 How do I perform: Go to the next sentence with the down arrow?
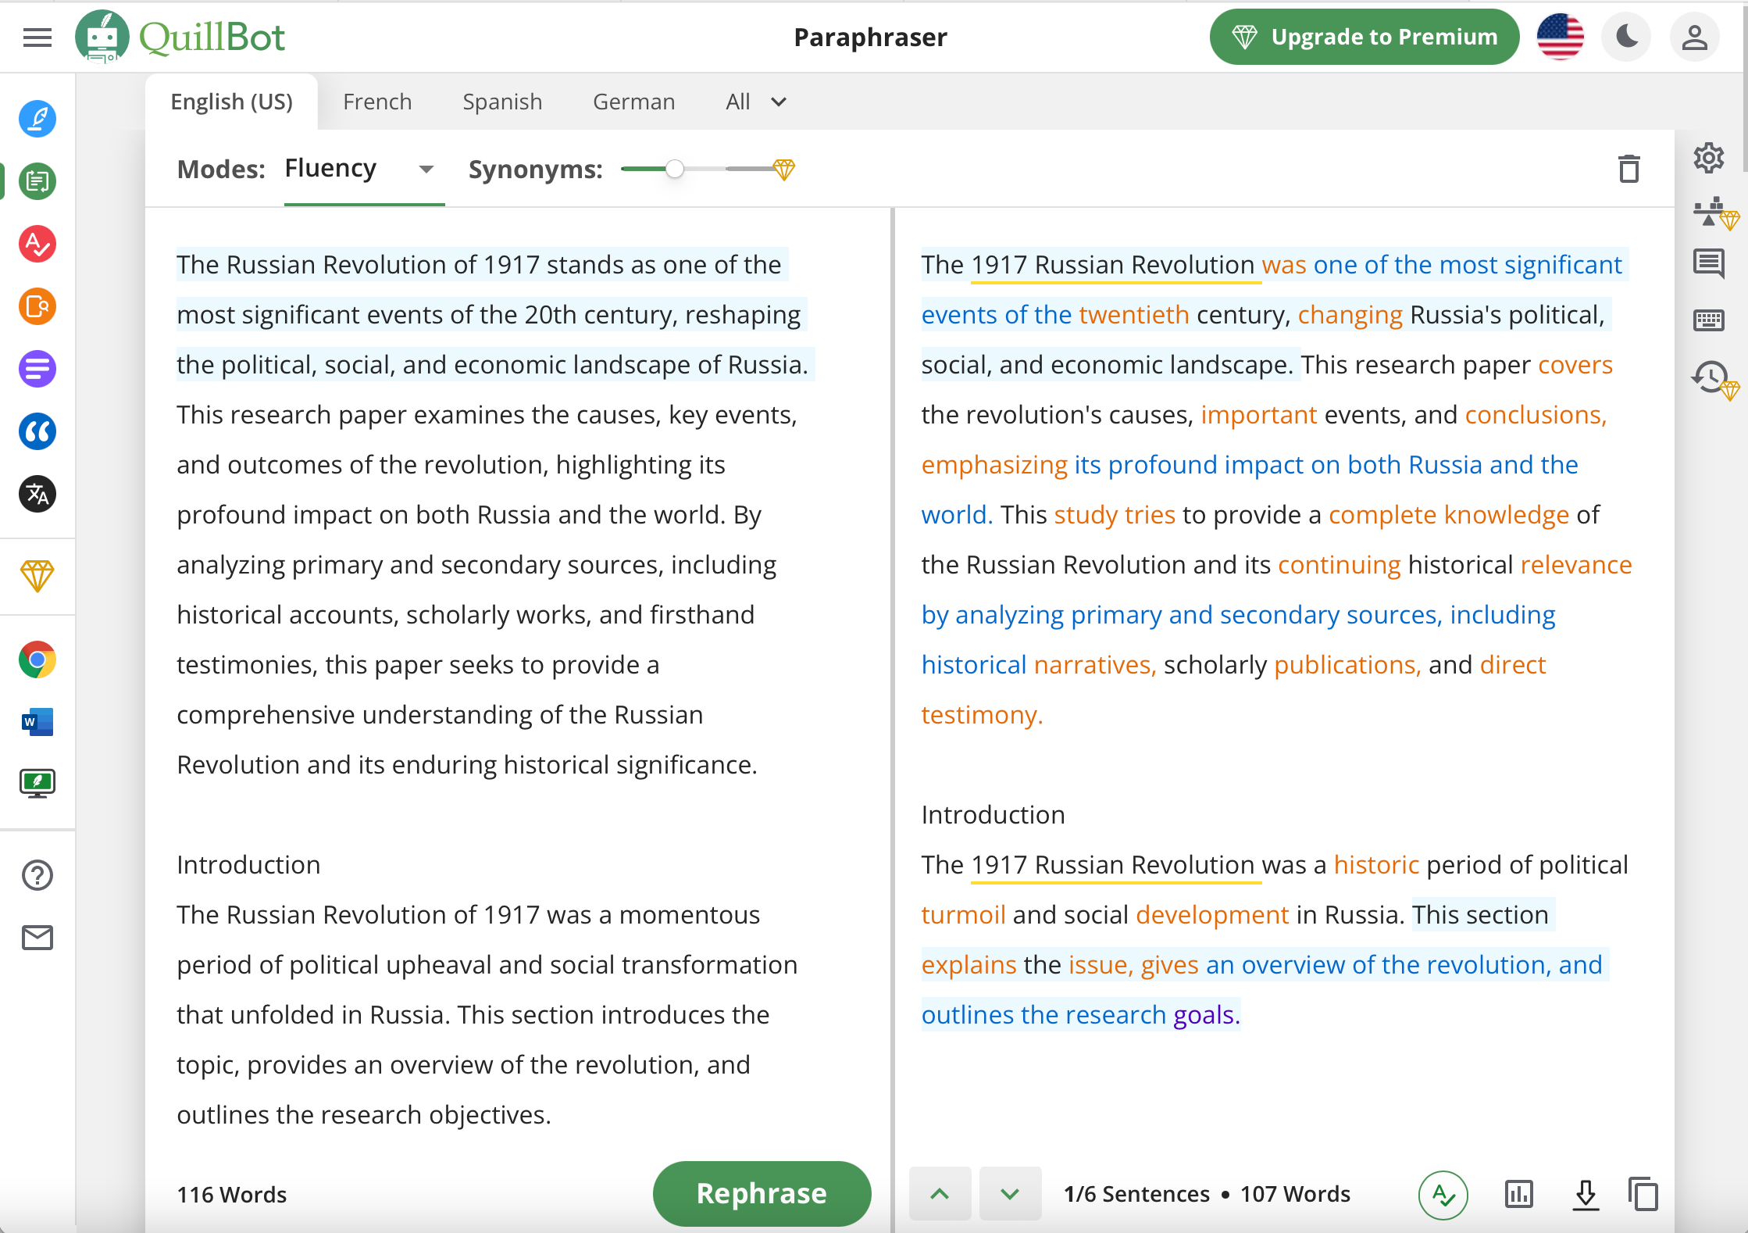(1010, 1194)
